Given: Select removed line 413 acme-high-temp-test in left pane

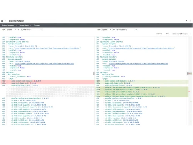Looking at the screenshot, I should (x=47, y=83).
